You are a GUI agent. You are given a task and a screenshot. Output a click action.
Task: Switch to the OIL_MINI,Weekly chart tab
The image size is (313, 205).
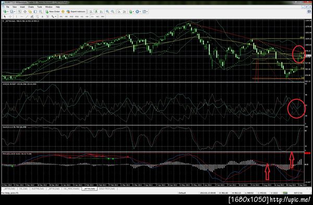71,188
